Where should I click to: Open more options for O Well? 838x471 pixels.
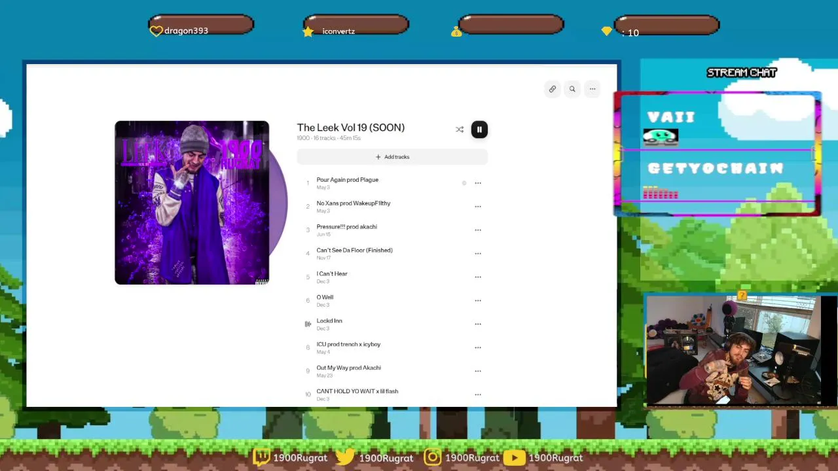click(478, 301)
